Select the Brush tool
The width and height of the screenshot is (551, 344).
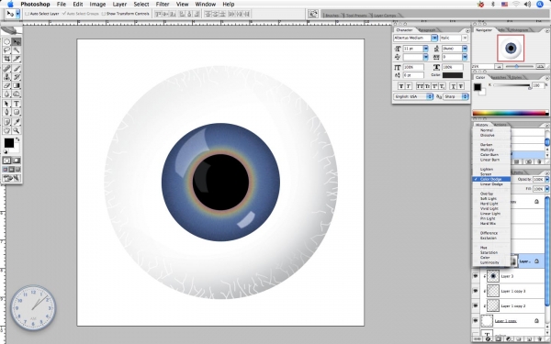(x=17, y=69)
